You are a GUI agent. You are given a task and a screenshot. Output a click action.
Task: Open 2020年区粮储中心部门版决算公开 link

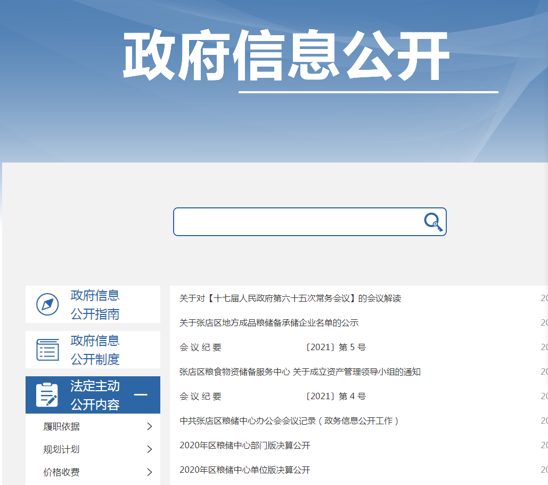[x=245, y=446]
